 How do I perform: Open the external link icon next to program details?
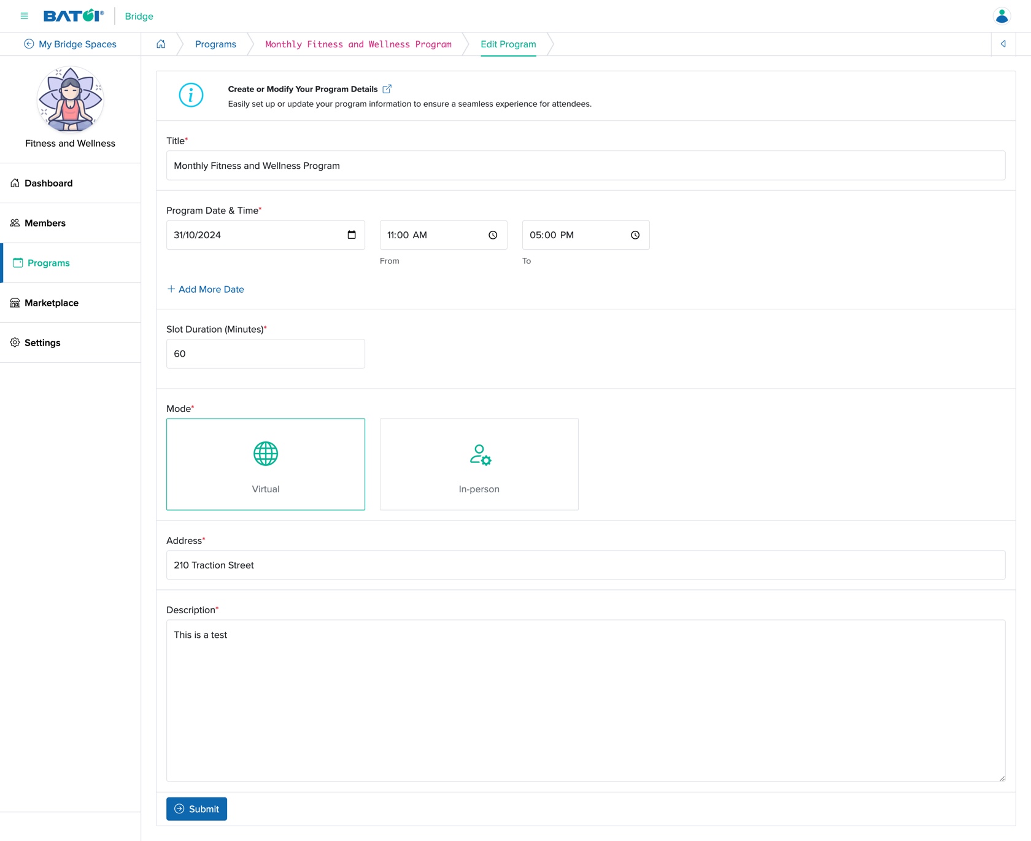point(387,89)
